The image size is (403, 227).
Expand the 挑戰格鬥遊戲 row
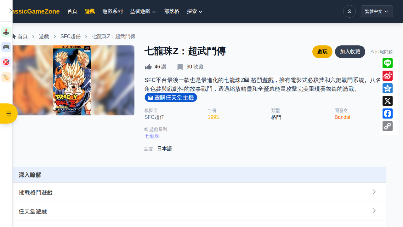coord(199,192)
